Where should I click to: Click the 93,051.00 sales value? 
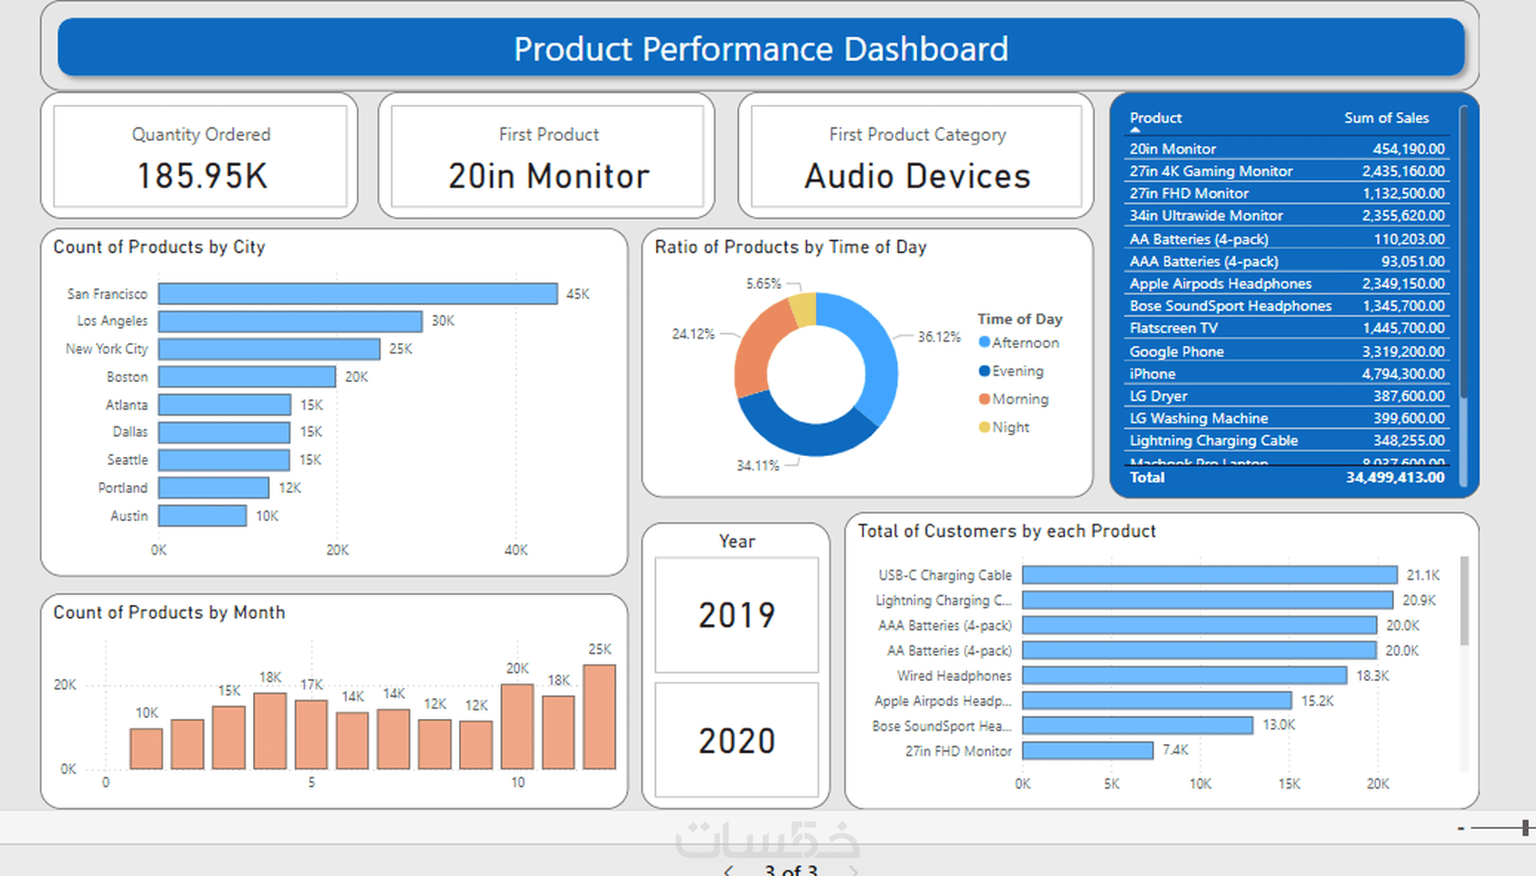[x=1413, y=261]
